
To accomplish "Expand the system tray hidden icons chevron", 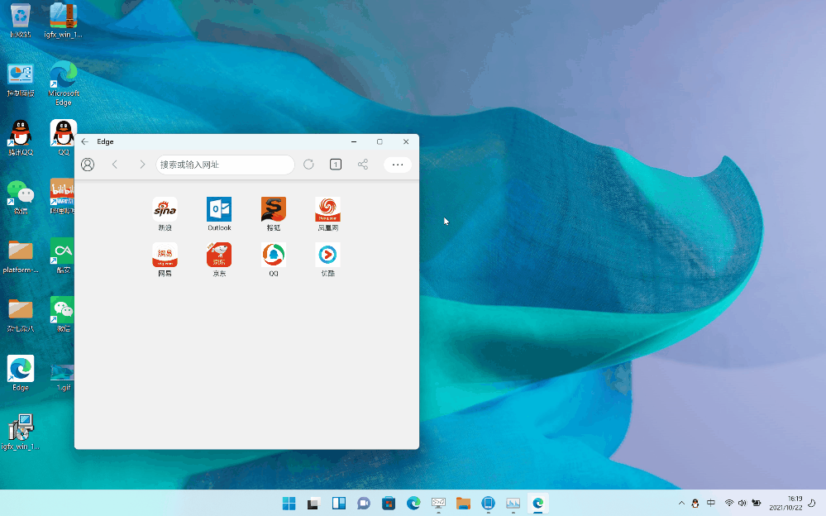I will pyautogui.click(x=681, y=503).
